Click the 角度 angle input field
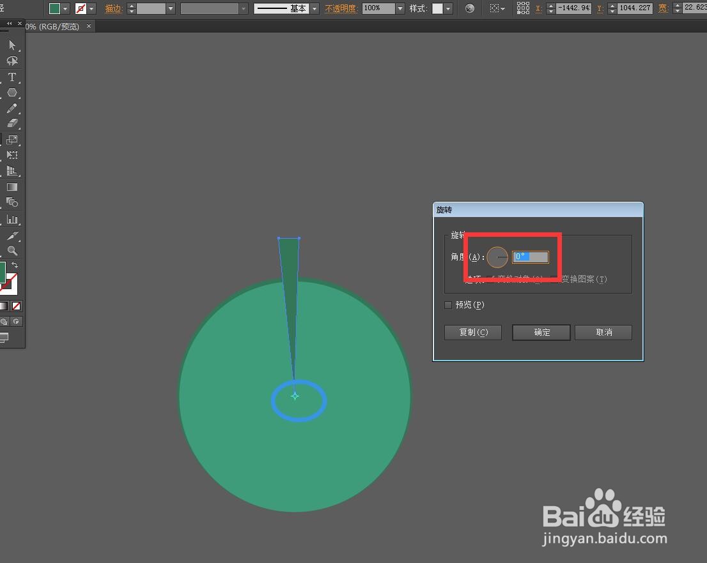Viewport: 707px width, 563px height. click(x=531, y=257)
